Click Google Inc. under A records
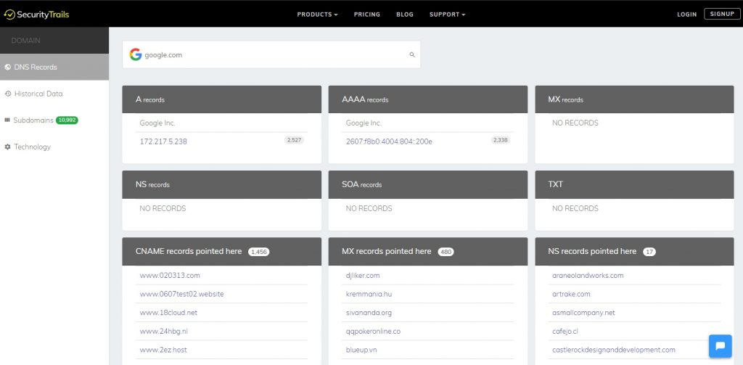Image resolution: width=743 pixels, height=365 pixels. 157,123
